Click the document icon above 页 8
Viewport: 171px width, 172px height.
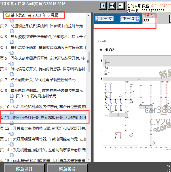tap(12, 85)
